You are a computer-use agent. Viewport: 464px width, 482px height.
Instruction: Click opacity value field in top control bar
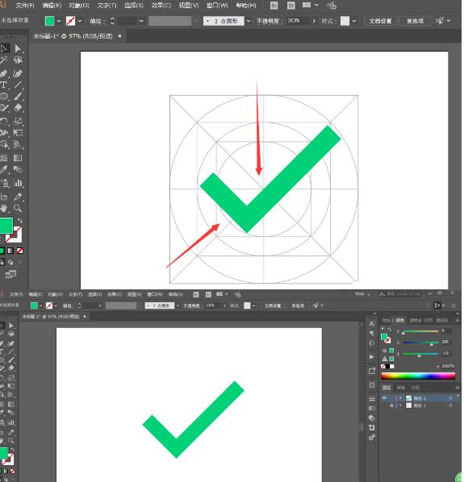tap(297, 21)
